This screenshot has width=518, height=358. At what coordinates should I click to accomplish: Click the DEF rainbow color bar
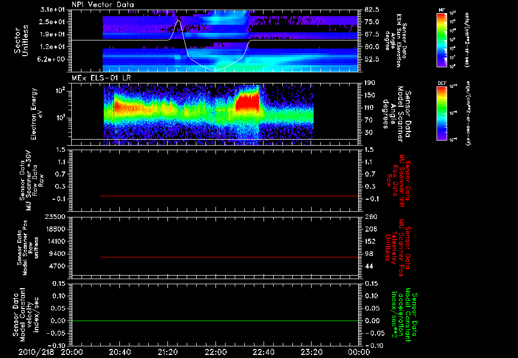coord(442,113)
